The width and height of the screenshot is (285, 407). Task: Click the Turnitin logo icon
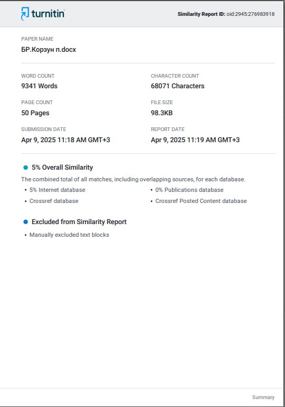coord(25,14)
